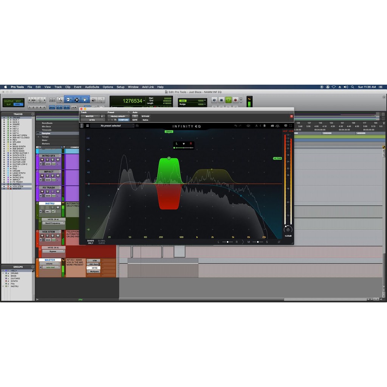Click the Stop transport button
387x387 pixels.
tap(221, 100)
